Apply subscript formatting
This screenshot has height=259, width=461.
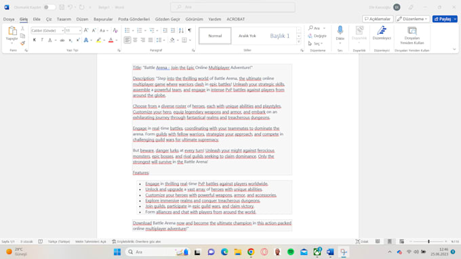pyautogui.click(x=71, y=40)
